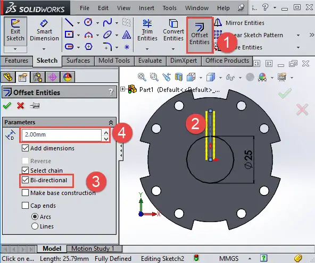Open the Exit Sketch dropdown arrow
Screen dimensions: 315x263
[x=15, y=49]
